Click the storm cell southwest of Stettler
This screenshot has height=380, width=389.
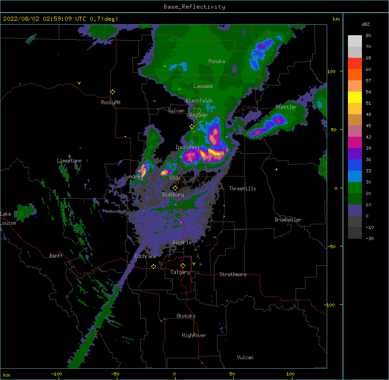(268, 126)
